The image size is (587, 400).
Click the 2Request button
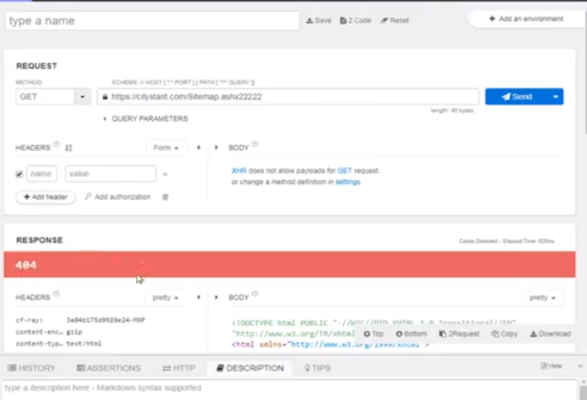coord(459,334)
